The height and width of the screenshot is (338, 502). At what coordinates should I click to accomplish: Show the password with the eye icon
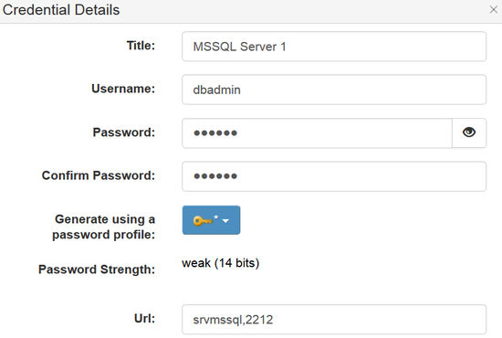[x=469, y=132]
